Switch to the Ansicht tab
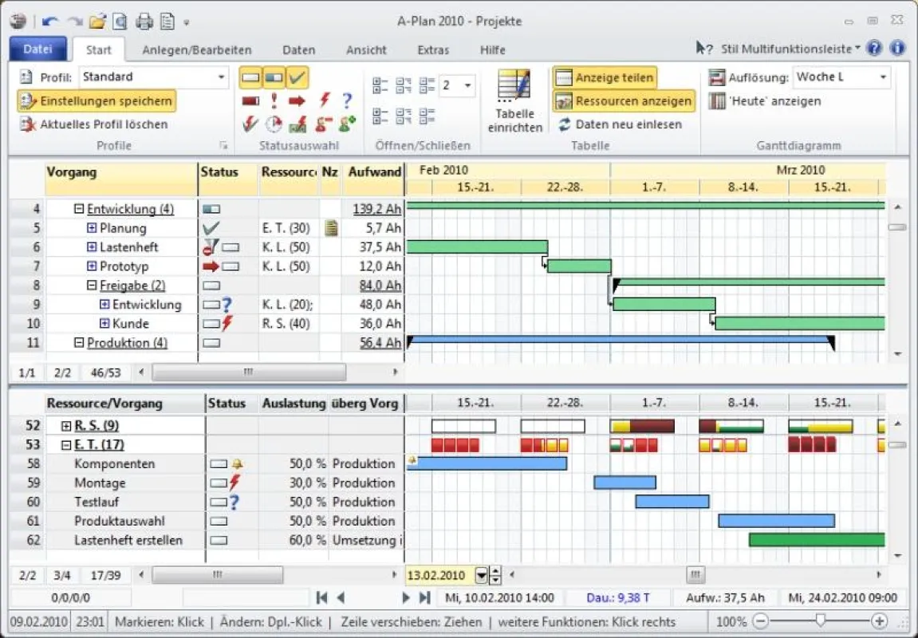Viewport: 918px width, 638px height. [x=366, y=49]
